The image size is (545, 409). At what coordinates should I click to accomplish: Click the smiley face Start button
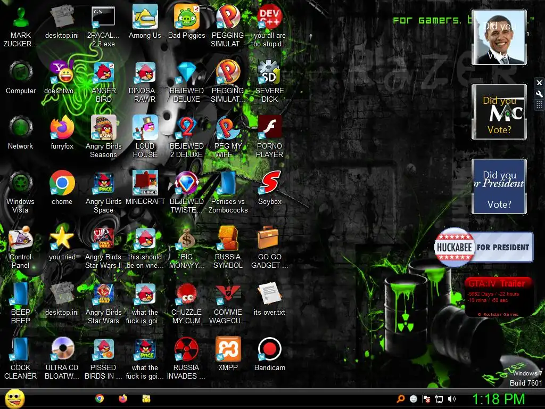tap(14, 399)
